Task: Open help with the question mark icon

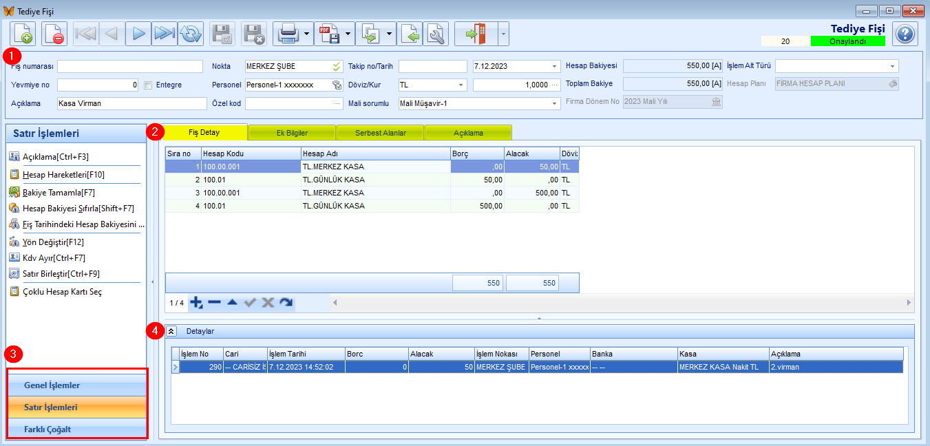Action: click(905, 34)
